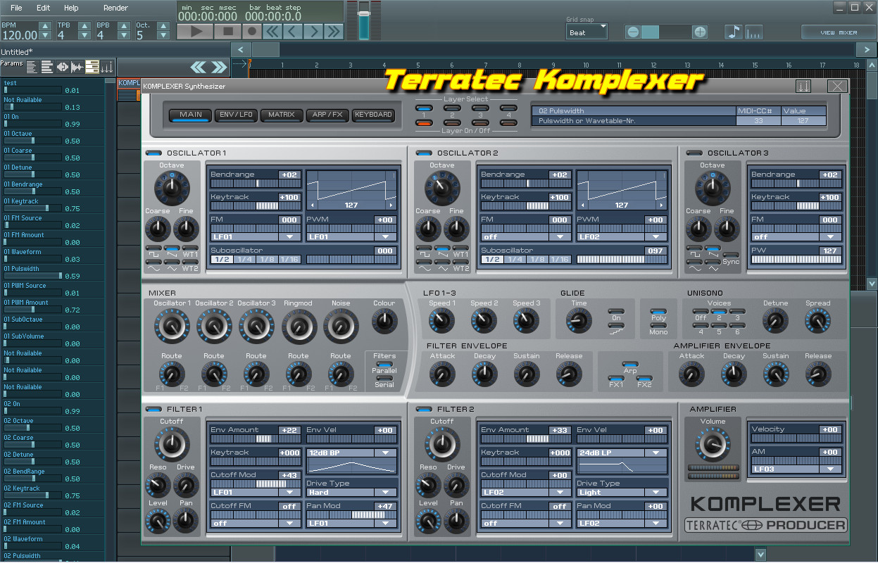Click the waveform icon in the Params toolbar
The height and width of the screenshot is (563, 878).
[x=77, y=67]
